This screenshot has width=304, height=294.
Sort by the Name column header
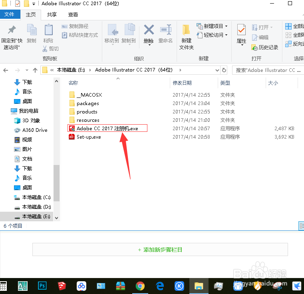[73, 83]
